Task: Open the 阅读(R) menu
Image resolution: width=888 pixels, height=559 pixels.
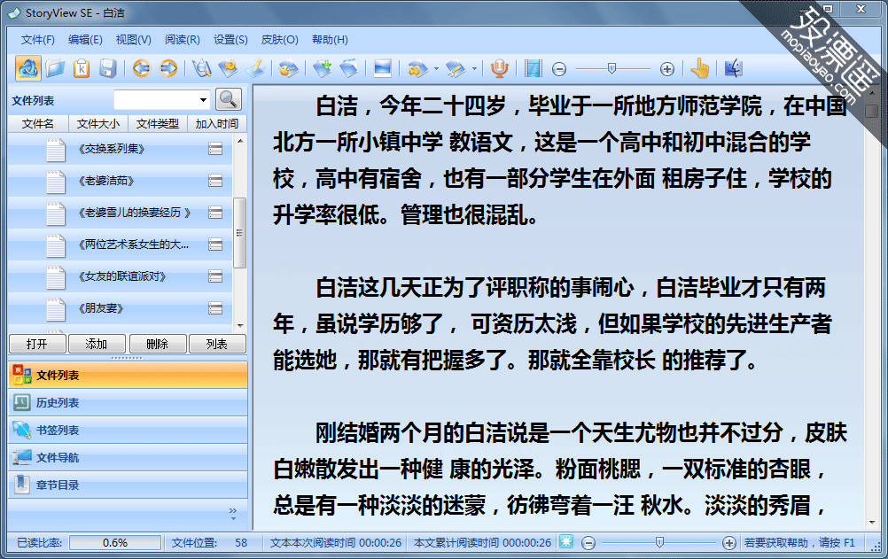Action: [183, 40]
